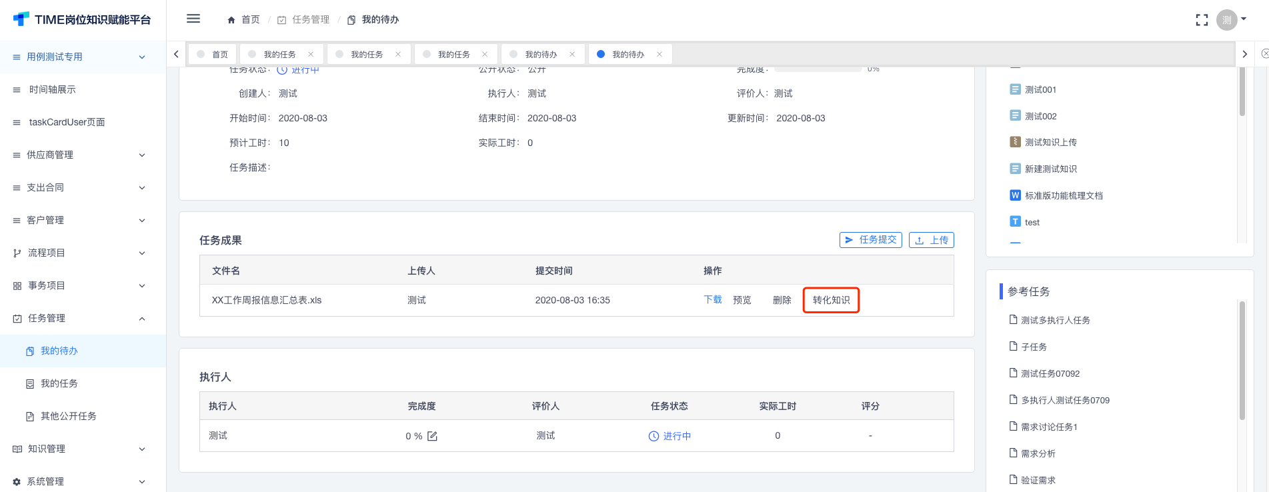Viewport: 1269px width, 492px height.
Task: Click the 进行中 status in 执行人 table
Action: pyautogui.click(x=670, y=436)
